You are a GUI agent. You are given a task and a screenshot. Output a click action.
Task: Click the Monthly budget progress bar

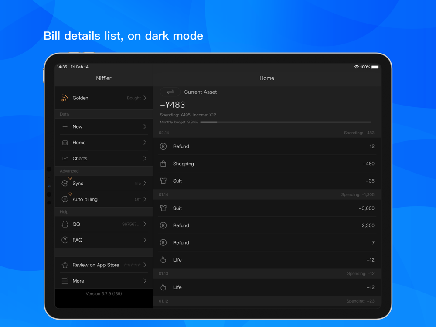[x=286, y=122]
